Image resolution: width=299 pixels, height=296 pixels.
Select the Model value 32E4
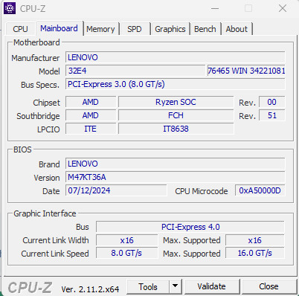[135, 71]
